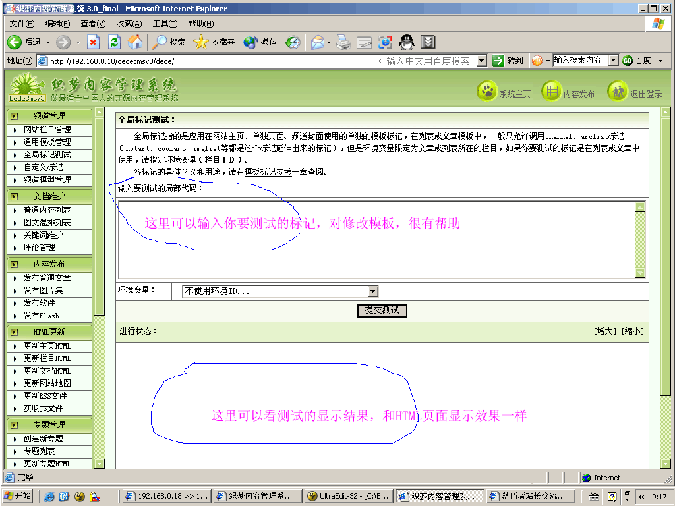The height and width of the screenshot is (506, 675).
Task: Click the [增大] enlarge result area link
Action: 605,331
